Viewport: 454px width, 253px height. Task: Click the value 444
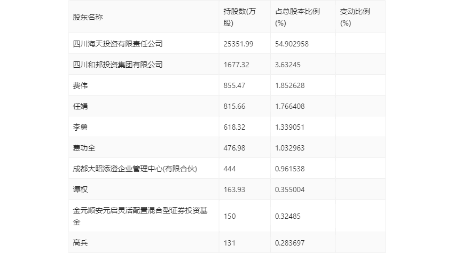click(x=230, y=169)
